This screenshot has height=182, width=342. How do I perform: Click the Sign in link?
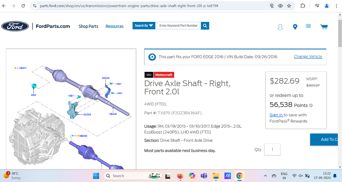[x=276, y=115]
